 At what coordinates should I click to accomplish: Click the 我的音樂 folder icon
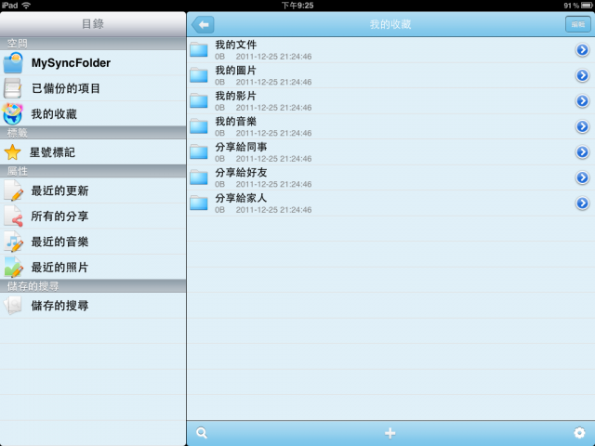point(199,126)
